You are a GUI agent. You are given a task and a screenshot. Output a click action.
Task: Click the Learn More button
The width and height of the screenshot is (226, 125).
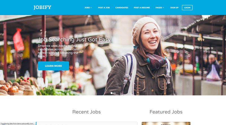53,66
